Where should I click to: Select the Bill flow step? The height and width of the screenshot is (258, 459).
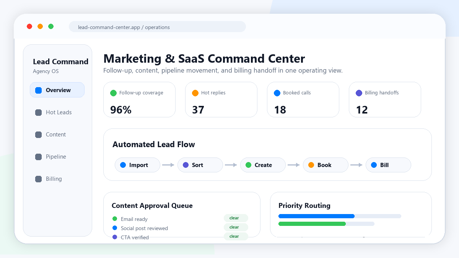(388, 165)
